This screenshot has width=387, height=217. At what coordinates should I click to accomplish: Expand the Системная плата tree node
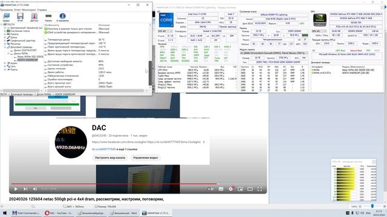pos(5,31)
